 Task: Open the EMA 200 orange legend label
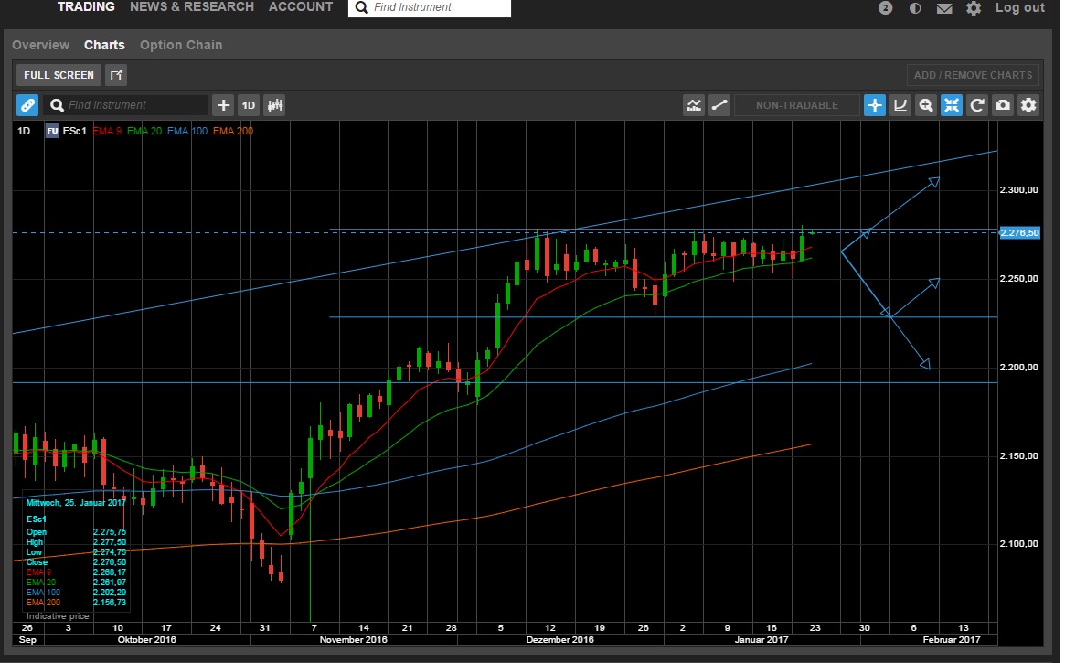point(233,131)
